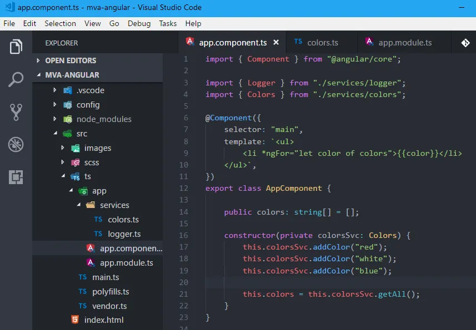This screenshot has height=330, width=476.
Task: Switch to the app.module.ts editor tab
Action: point(405,43)
